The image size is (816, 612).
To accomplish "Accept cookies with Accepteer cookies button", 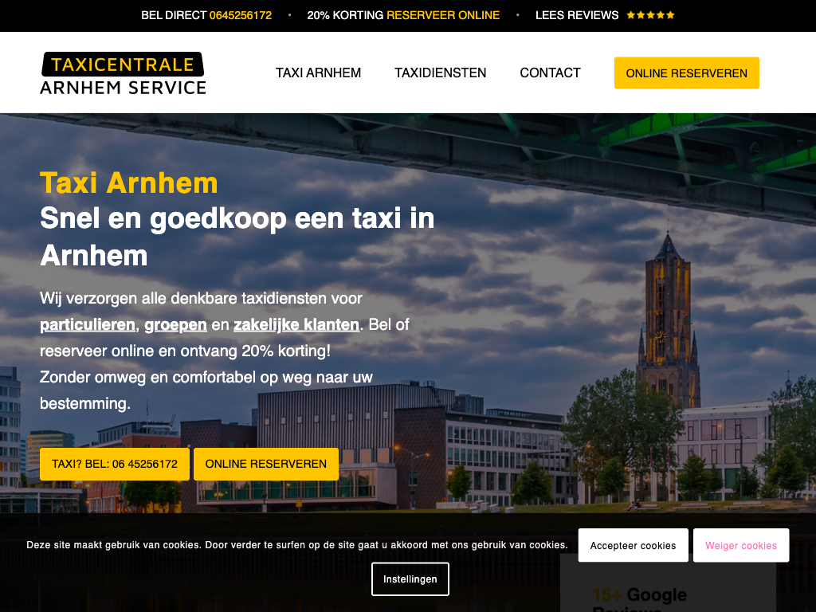I will pos(633,545).
